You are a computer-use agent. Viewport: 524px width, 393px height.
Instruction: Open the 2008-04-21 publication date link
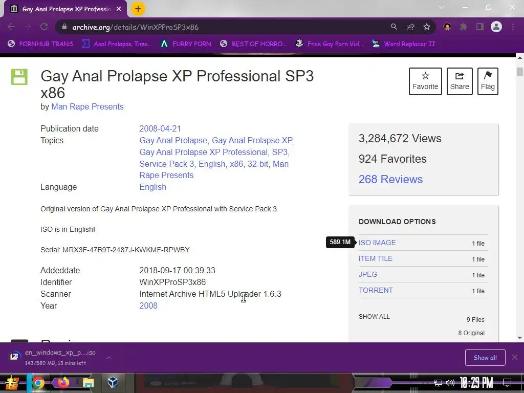click(x=160, y=128)
